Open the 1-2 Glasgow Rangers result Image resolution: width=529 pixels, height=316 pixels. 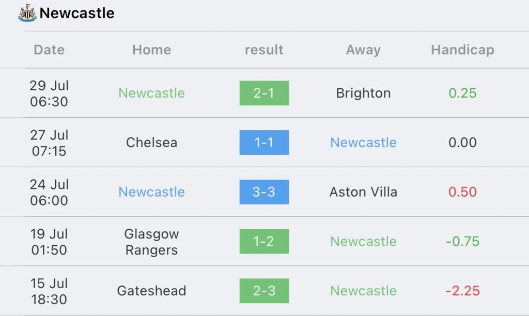pos(264,242)
